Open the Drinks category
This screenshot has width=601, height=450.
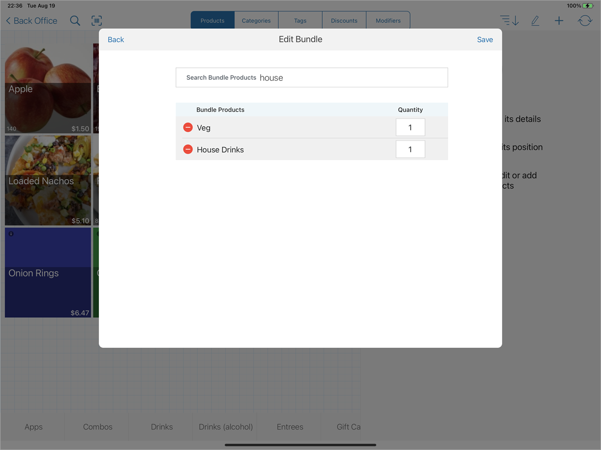pos(162,427)
